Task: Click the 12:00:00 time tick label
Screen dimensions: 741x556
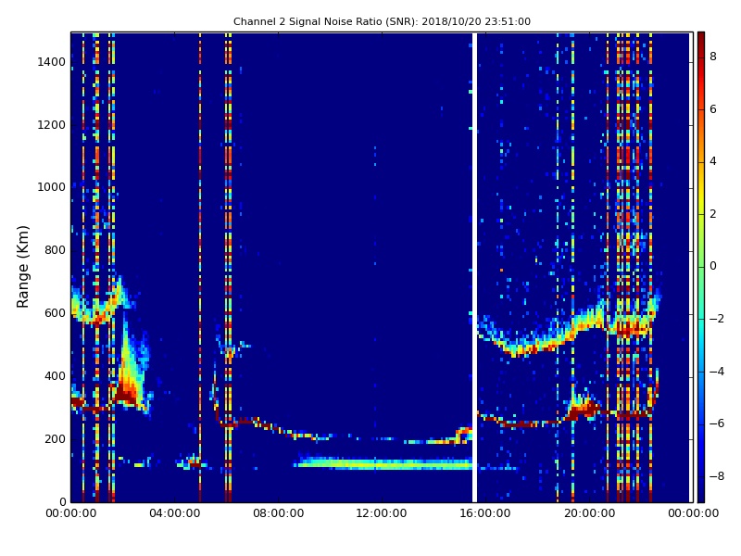Action: [382, 513]
